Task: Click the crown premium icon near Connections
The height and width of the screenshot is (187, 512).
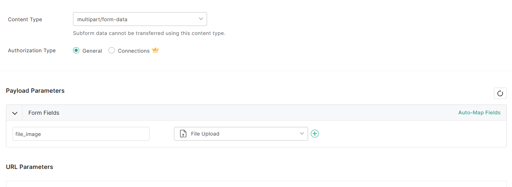Action: [x=155, y=50]
